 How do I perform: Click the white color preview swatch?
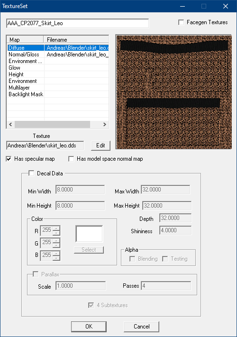(x=89, y=234)
